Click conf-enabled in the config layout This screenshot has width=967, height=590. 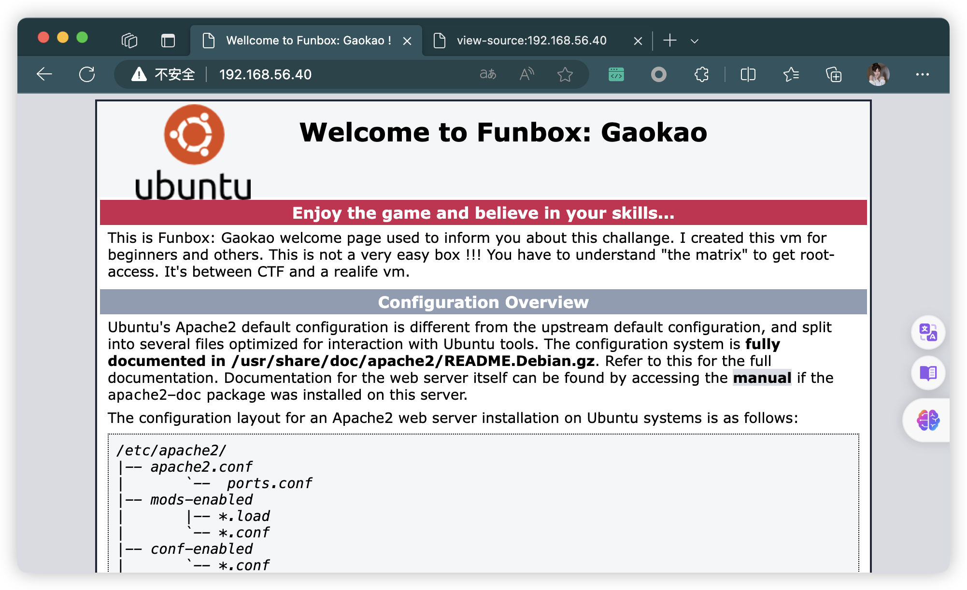(201, 549)
